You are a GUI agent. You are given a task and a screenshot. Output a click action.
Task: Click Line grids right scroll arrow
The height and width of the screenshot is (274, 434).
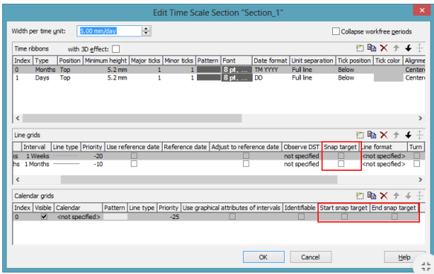[x=421, y=180]
